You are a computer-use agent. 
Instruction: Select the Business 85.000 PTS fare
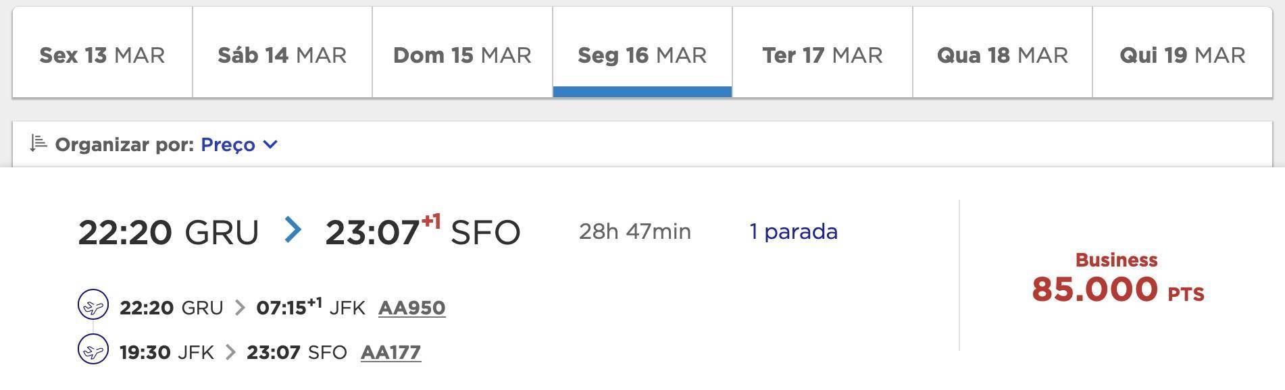click(1117, 279)
